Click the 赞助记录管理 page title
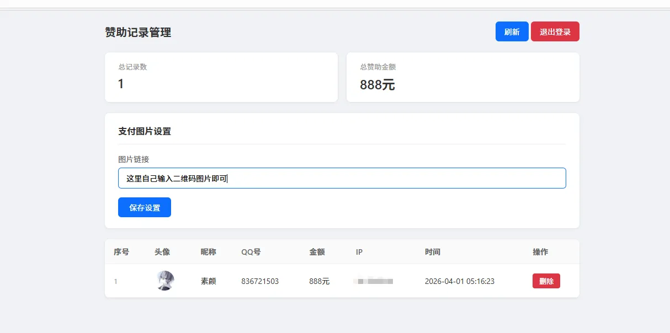The height and width of the screenshot is (333, 670). click(137, 32)
